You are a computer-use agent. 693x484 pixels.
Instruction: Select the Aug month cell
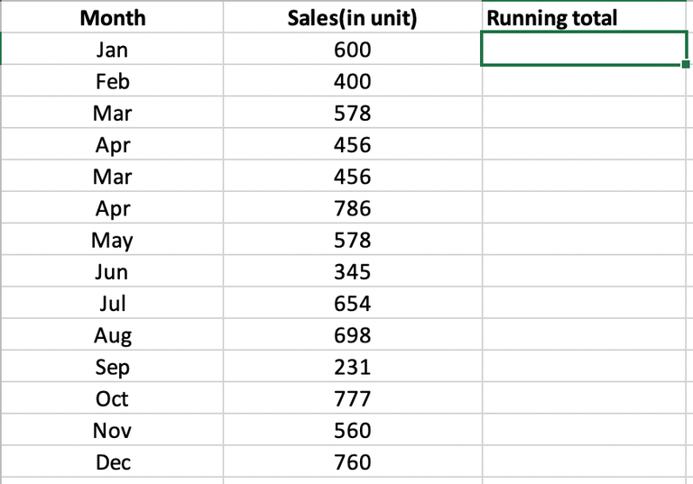pyautogui.click(x=112, y=335)
